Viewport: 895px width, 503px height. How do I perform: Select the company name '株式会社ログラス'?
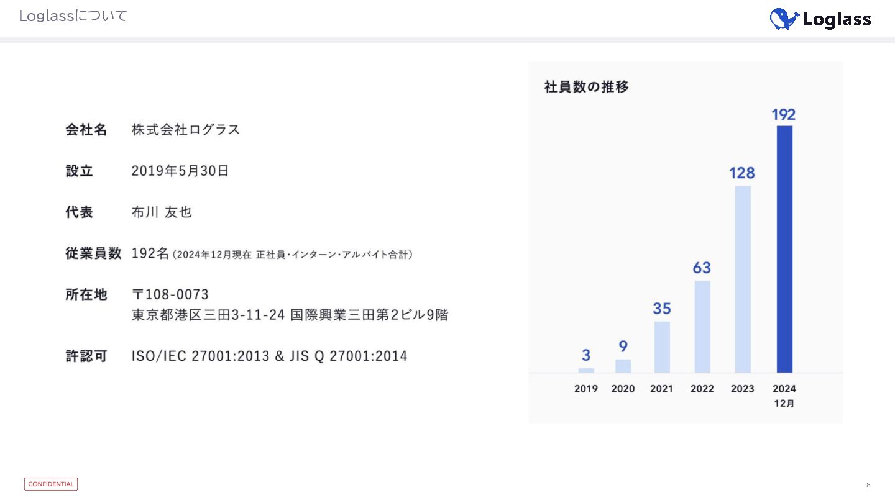(186, 130)
